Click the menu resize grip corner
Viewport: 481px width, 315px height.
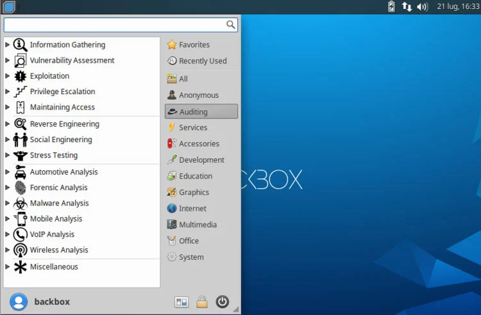[235, 309]
